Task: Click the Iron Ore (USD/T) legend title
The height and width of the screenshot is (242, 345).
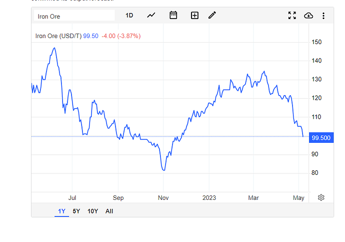Action: (x=58, y=36)
